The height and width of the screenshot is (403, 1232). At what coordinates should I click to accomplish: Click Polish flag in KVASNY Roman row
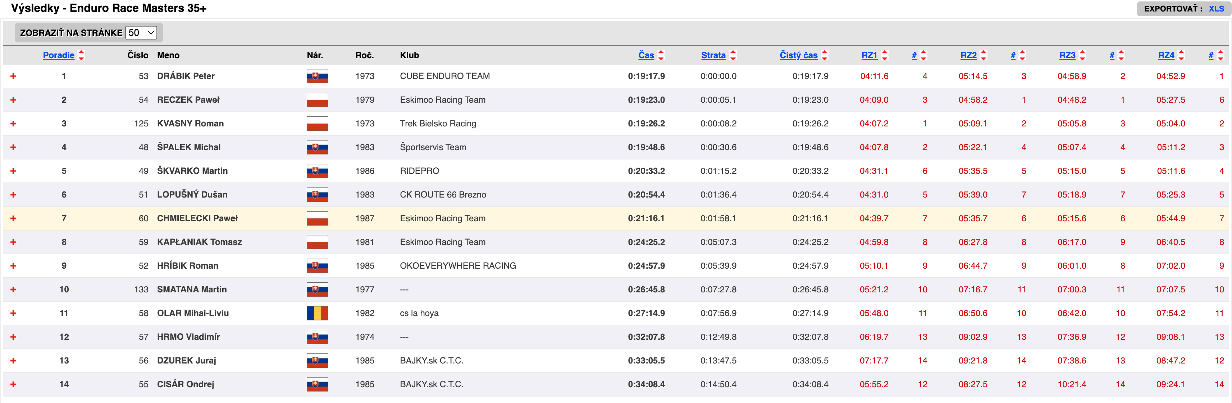click(318, 124)
